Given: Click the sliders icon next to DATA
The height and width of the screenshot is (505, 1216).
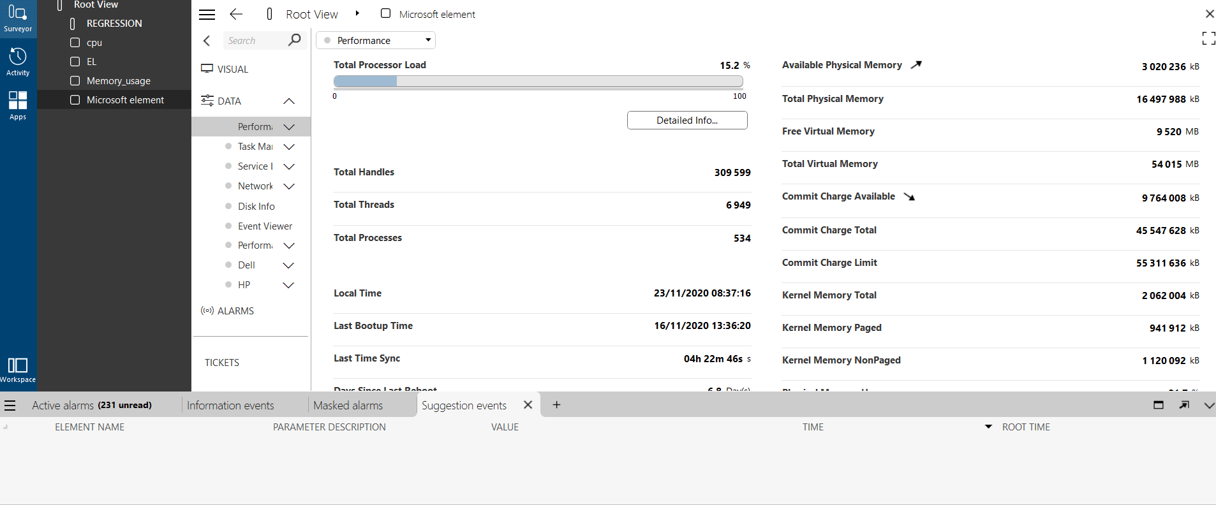Looking at the screenshot, I should click(207, 100).
